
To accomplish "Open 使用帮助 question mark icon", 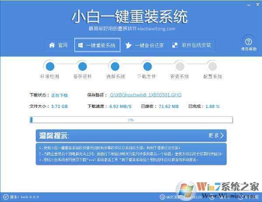I will point(248,42).
